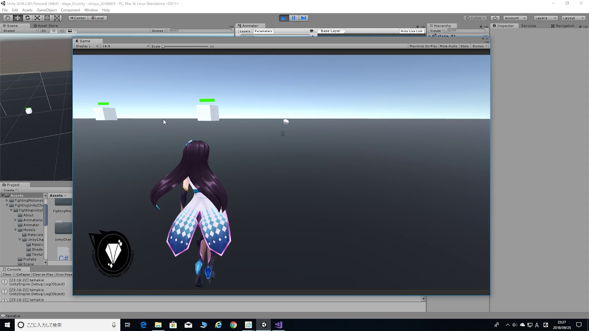Viewport: 589px width, 331px height.
Task: Open Visual Studio from taskbar
Action: point(278,325)
